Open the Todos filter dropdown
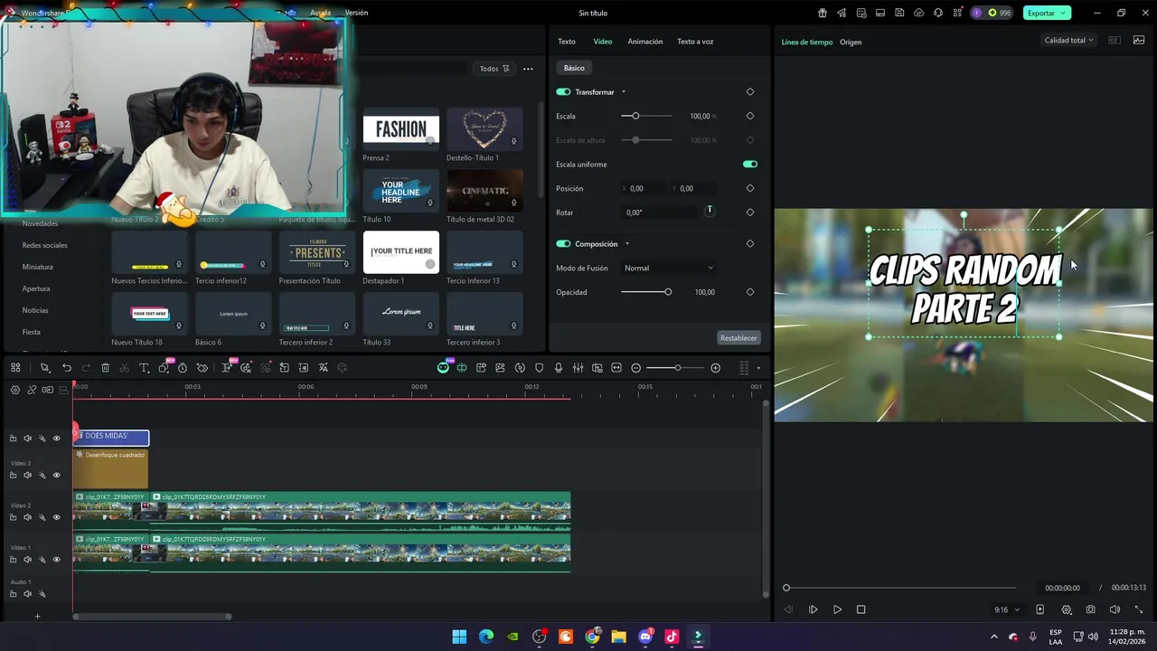 [494, 69]
